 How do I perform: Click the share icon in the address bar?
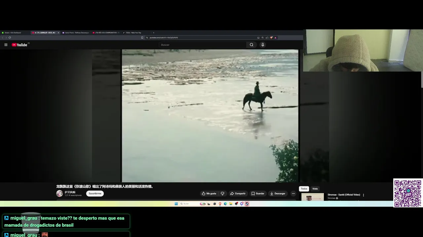pos(267,38)
